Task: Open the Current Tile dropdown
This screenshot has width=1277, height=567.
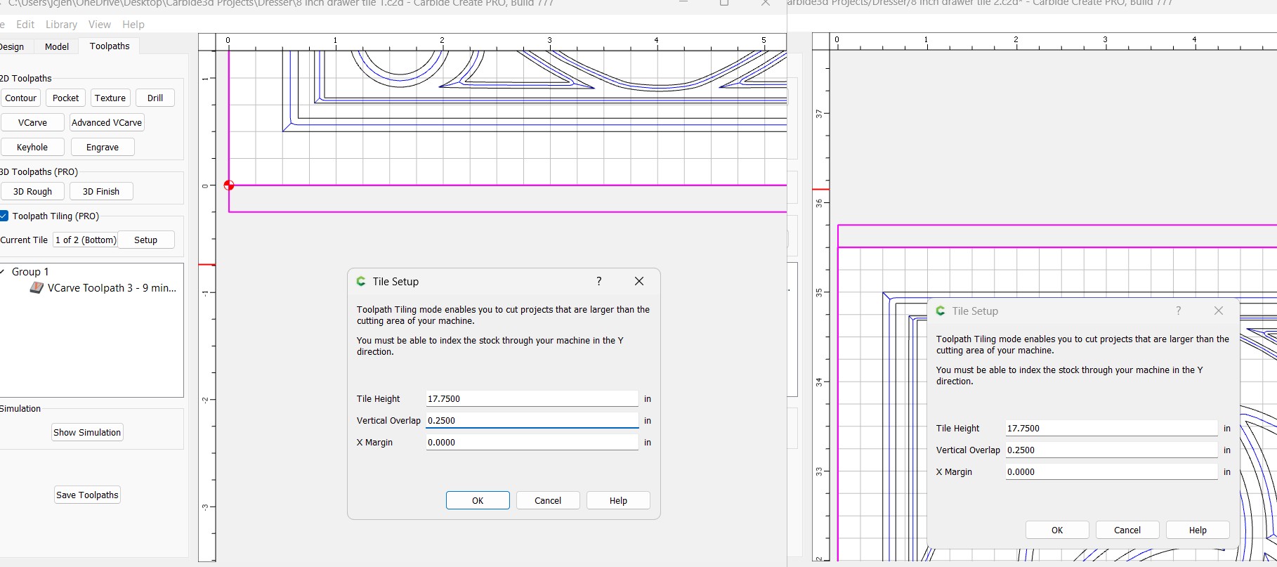Action: 85,240
